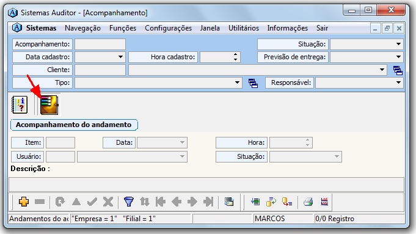Image resolution: width=416 pixels, height=234 pixels.
Task: Go to next record arrow
Action: click(192, 202)
